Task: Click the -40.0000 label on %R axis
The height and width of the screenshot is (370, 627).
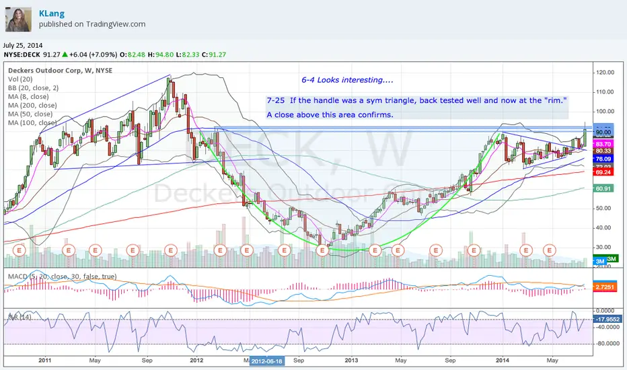Action: click(x=607, y=327)
